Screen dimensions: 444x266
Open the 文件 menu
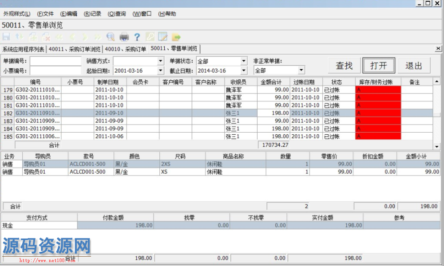click(45, 14)
